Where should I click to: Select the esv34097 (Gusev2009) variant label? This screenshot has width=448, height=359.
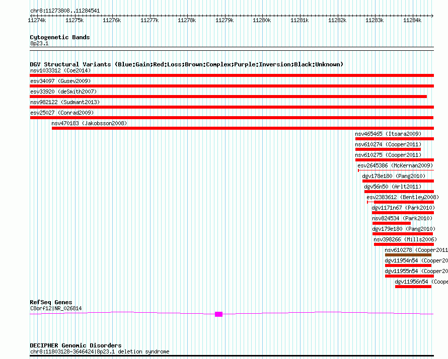[60, 81]
